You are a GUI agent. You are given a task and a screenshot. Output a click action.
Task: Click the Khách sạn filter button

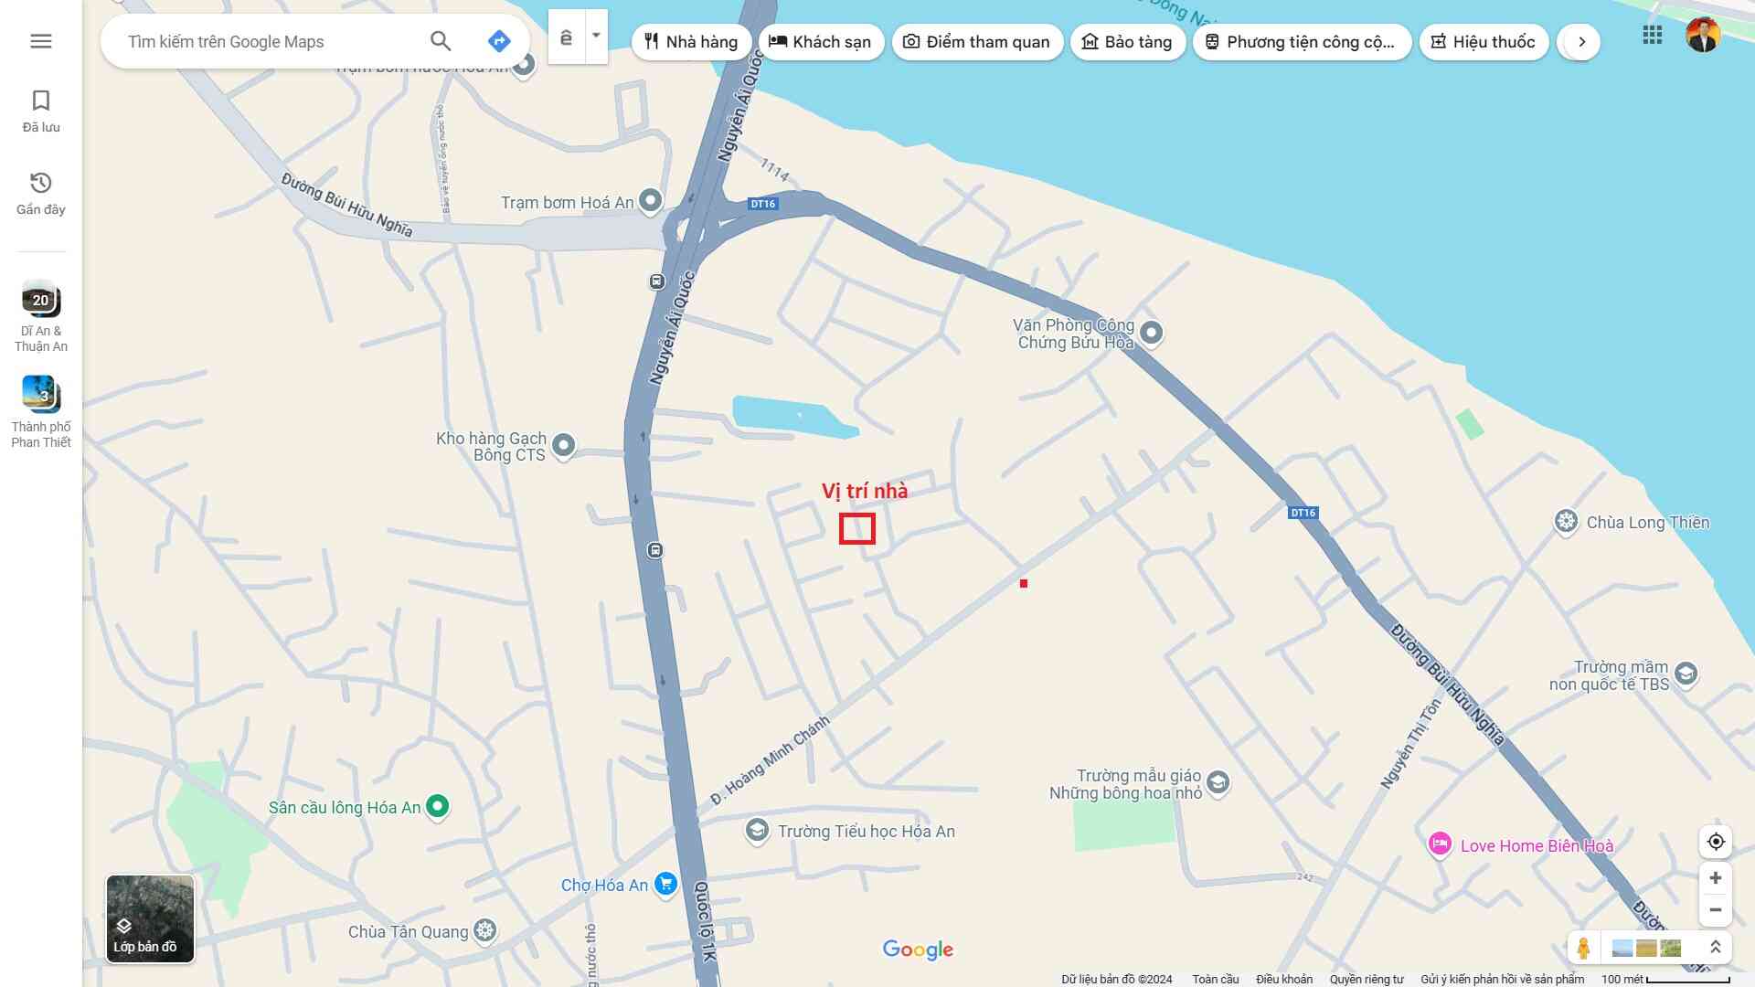[820, 42]
